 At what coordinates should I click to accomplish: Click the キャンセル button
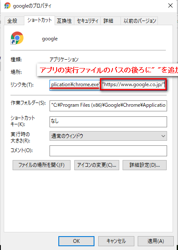pyautogui.click(x=116, y=241)
